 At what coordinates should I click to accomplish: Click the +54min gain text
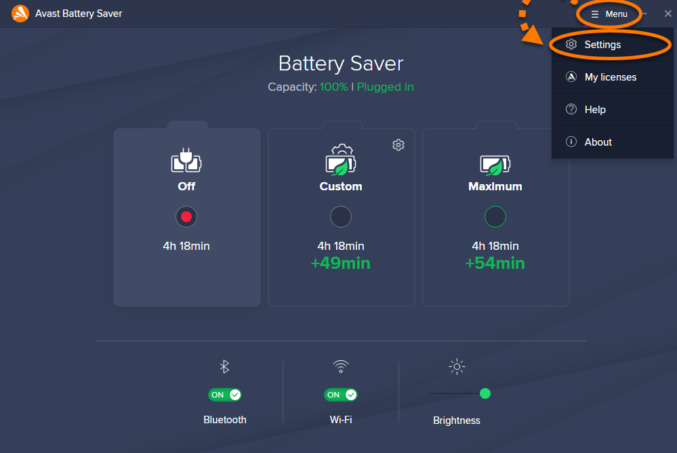click(495, 263)
